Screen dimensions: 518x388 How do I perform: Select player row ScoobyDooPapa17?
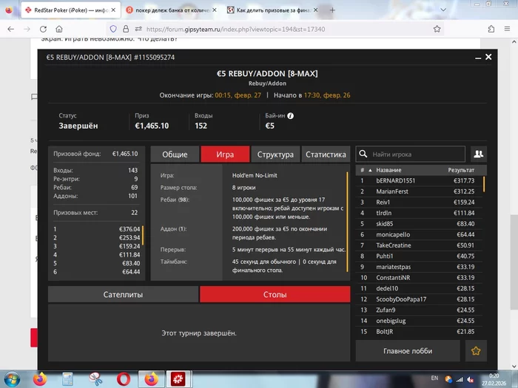coord(419,299)
